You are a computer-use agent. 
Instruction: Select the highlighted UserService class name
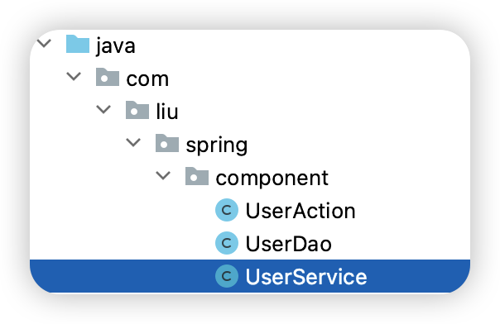(x=306, y=277)
